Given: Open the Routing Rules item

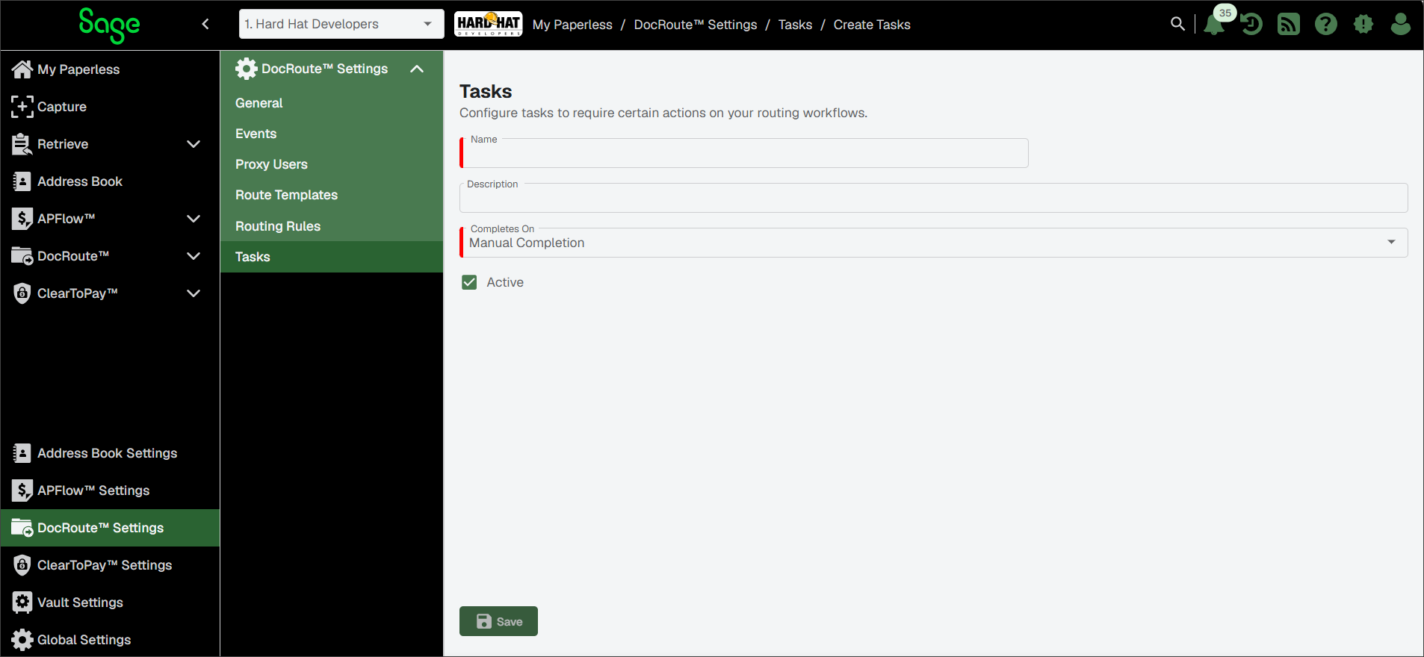Looking at the screenshot, I should click(332, 226).
